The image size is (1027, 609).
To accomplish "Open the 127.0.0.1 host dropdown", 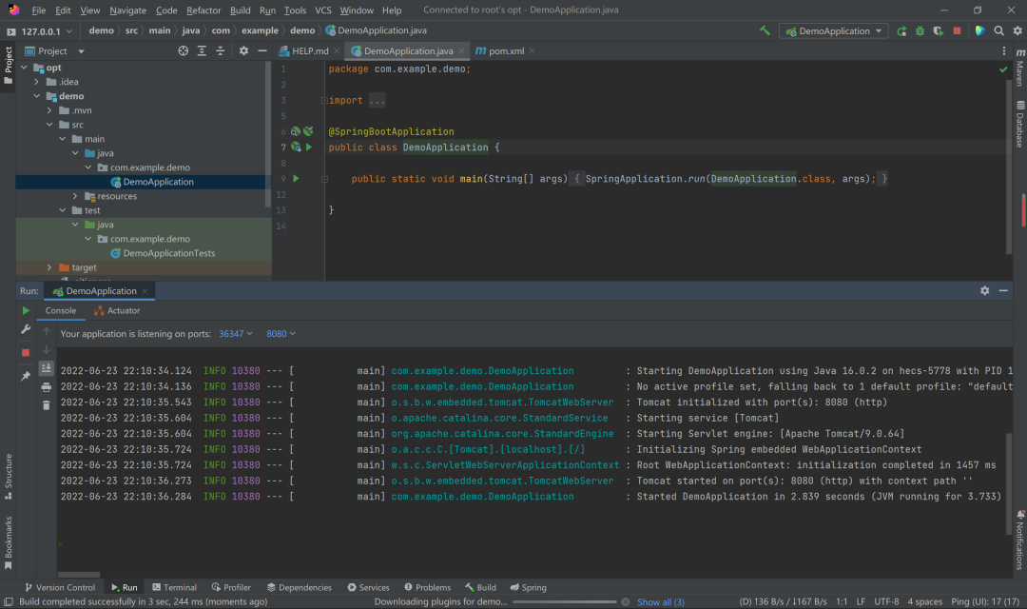I will point(40,30).
